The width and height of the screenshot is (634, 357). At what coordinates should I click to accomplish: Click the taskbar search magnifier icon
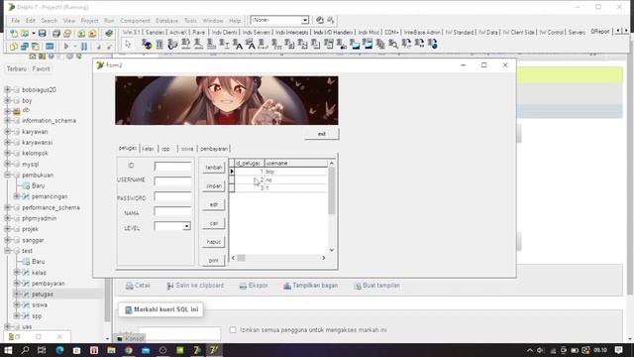coord(25,350)
